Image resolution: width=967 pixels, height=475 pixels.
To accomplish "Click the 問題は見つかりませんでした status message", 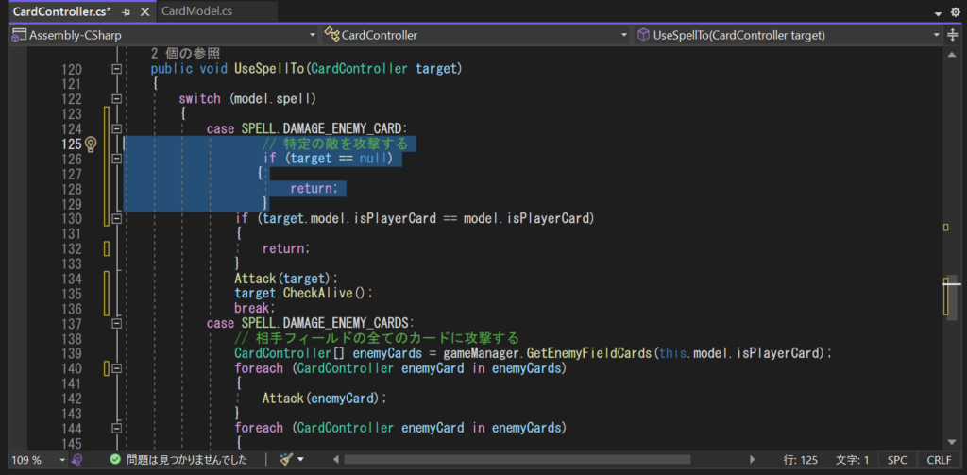I will click(187, 460).
